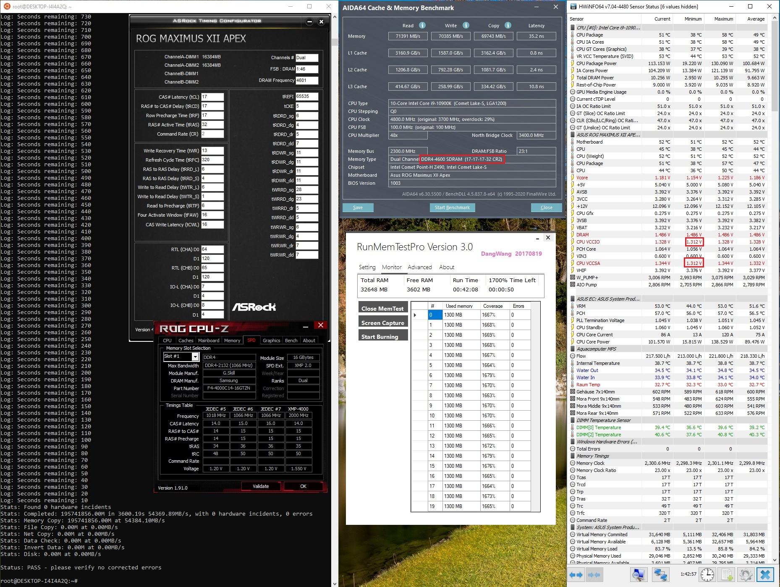The height and width of the screenshot is (587, 780).
Task: Click the info icon next to Read in AIDA64
Action: coord(422,25)
